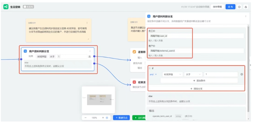Open the three-dot menu on the 用户资料判断分支 node
The height and width of the screenshot is (123, 253).
[90, 51]
